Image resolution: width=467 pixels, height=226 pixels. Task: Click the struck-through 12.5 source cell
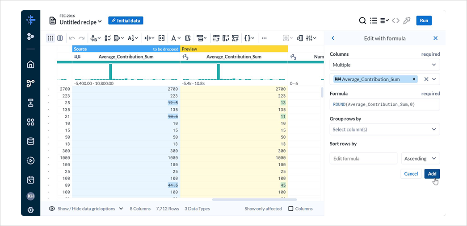[x=173, y=103]
